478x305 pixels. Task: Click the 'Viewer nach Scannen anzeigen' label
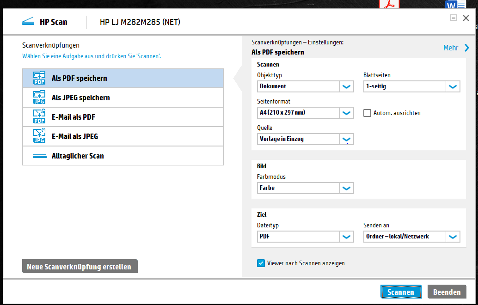click(306, 263)
